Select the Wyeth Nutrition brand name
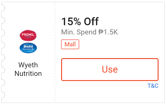The image size is (166, 104). coord(28,69)
